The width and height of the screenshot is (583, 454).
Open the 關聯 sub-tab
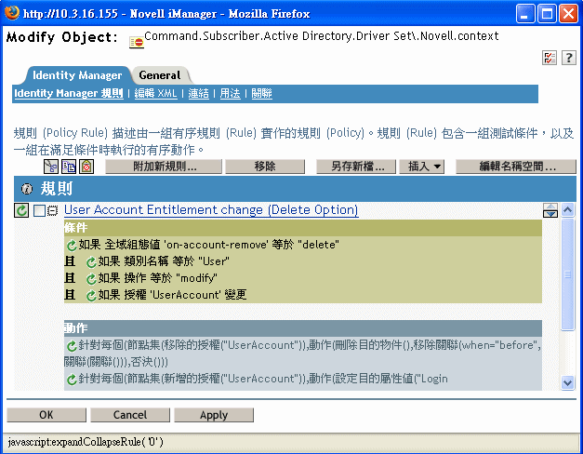pyautogui.click(x=262, y=93)
